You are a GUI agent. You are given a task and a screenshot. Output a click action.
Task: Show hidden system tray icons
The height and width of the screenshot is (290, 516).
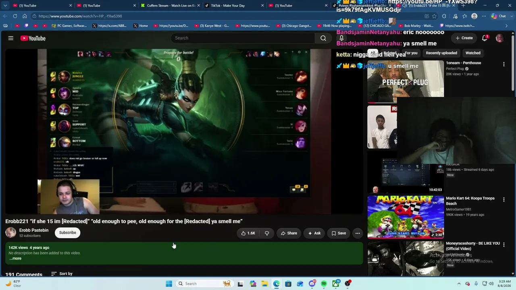coord(459,284)
